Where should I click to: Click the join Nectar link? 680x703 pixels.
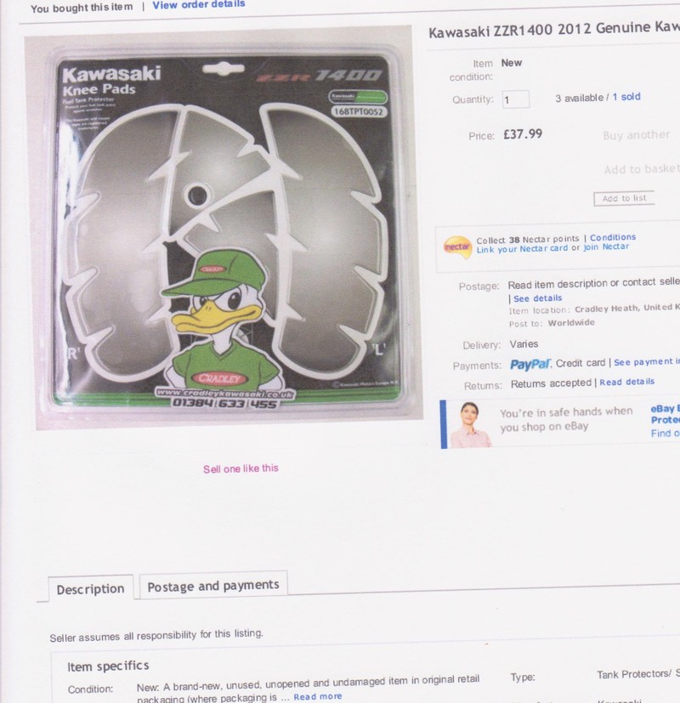pyautogui.click(x=606, y=247)
